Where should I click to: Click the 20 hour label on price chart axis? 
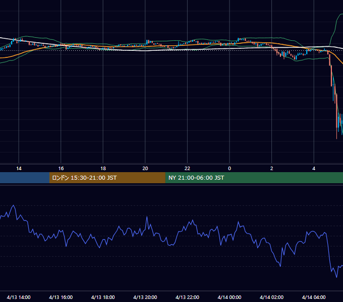145,169
